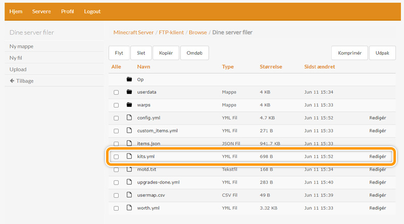The height and width of the screenshot is (224, 404).
Task: Click the config.yml file icon
Action: [129, 117]
